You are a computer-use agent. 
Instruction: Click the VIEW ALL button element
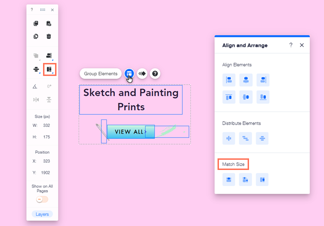tap(131, 132)
